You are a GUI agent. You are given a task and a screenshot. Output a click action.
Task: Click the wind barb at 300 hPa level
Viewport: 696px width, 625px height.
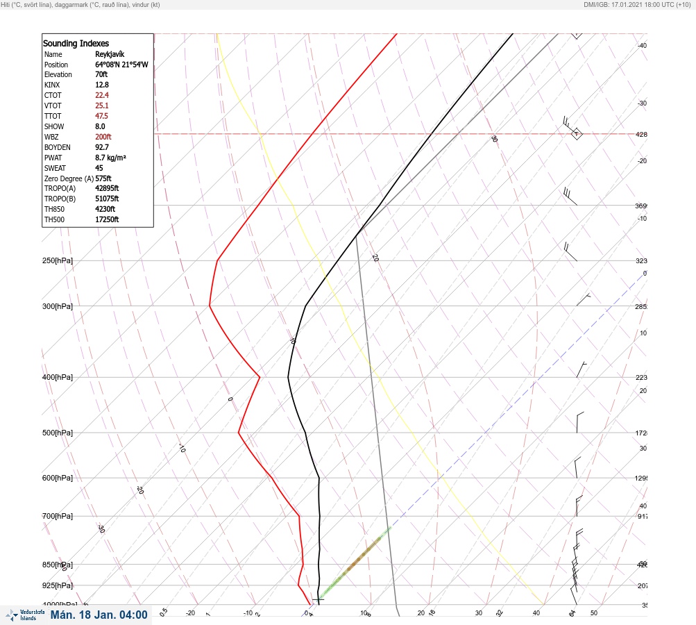pos(584,300)
